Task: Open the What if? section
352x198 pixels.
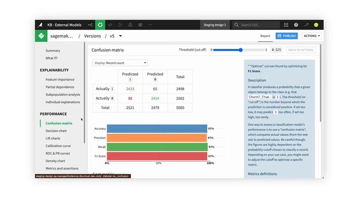Action: 51,58
